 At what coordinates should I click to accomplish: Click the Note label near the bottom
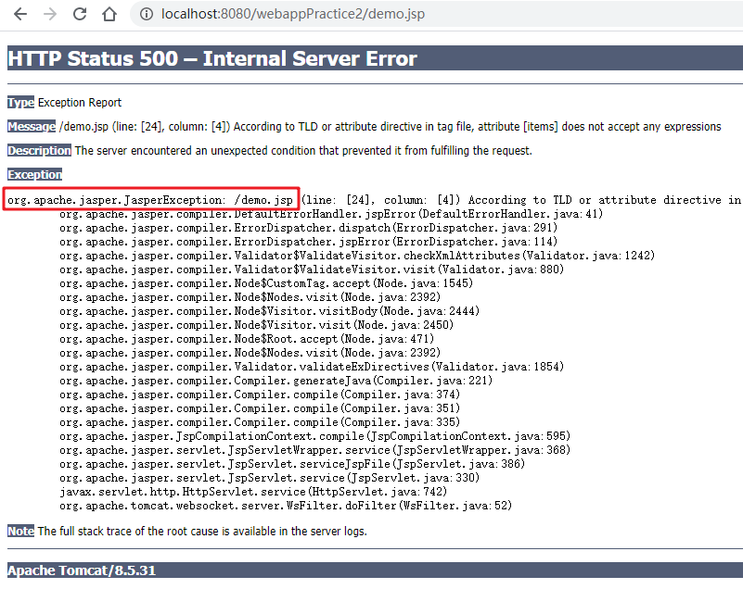pos(19,531)
